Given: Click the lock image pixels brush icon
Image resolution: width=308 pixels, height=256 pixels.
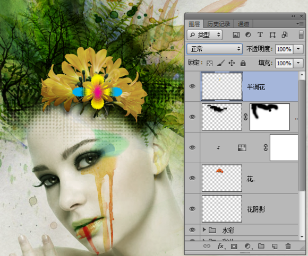Looking at the screenshot, I should click(221, 63).
